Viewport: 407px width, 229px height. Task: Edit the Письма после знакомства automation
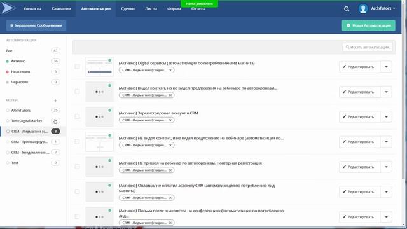point(359,217)
